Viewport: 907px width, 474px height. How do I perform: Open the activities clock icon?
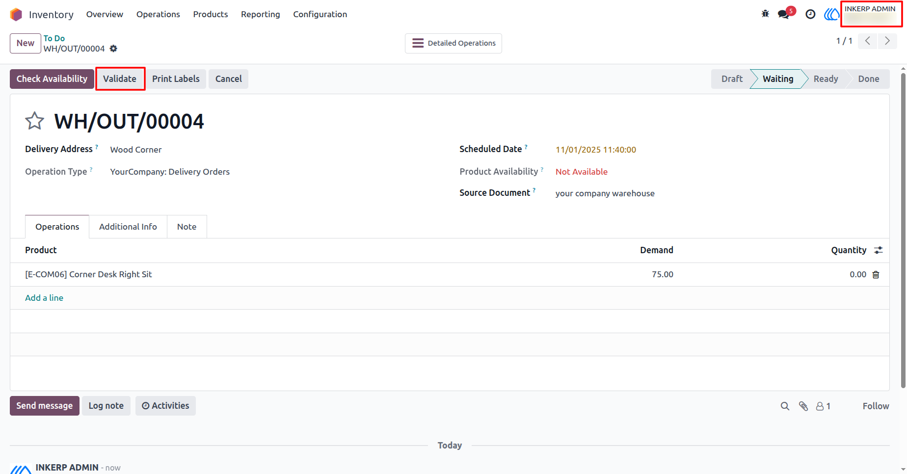click(x=810, y=14)
